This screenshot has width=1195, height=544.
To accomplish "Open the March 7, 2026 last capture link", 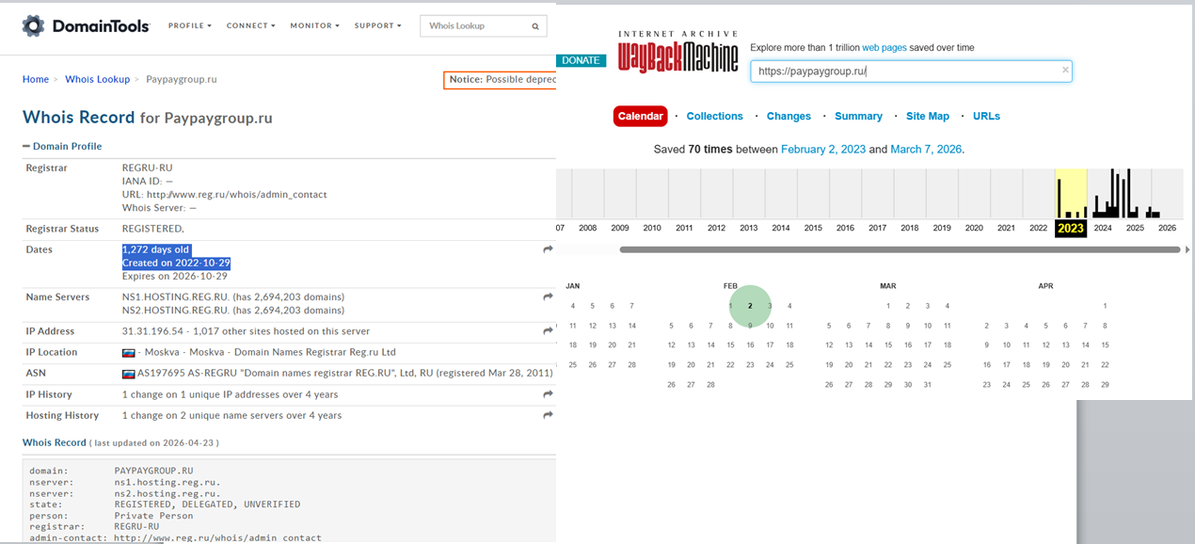I will tap(926, 149).
